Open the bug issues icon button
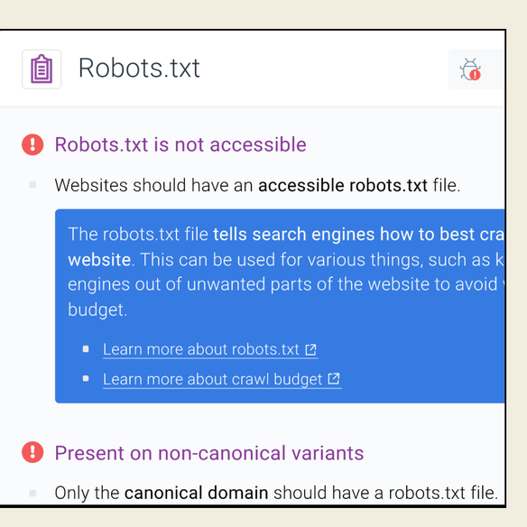This screenshot has height=527, width=527. click(x=476, y=69)
